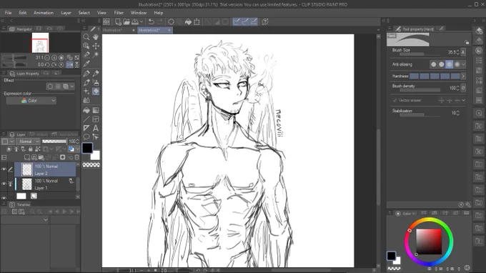Toggle visibility of Layer 1
The width and height of the screenshot is (486, 273).
click(4, 184)
